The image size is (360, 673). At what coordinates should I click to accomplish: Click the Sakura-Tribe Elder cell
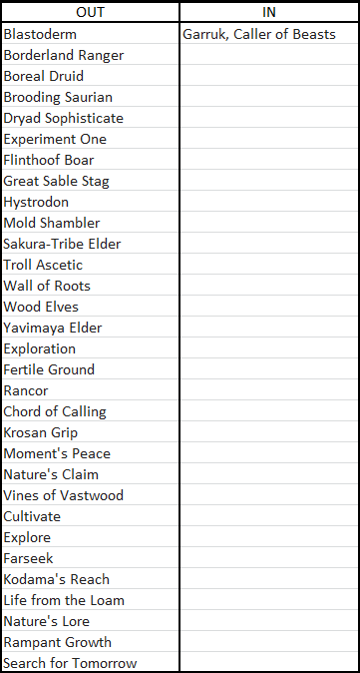90,244
